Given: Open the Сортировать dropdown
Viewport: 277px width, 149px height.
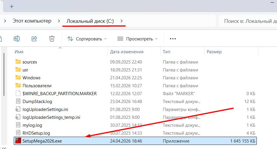Looking at the screenshot, I should point(87,39).
